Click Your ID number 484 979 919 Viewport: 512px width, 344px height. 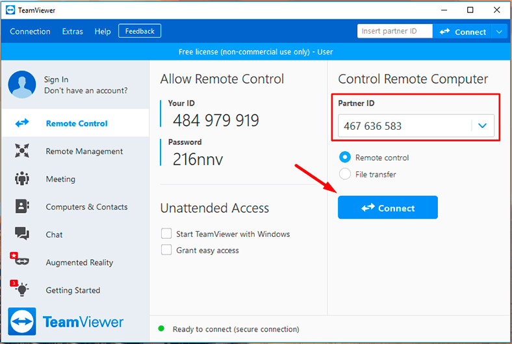[x=216, y=120]
